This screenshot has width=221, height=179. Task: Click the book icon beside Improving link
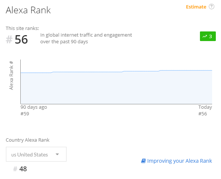[x=143, y=161]
